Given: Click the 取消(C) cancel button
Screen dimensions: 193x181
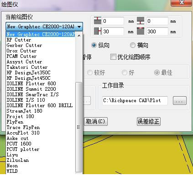Looking at the screenshot, I should [x=96, y=121].
